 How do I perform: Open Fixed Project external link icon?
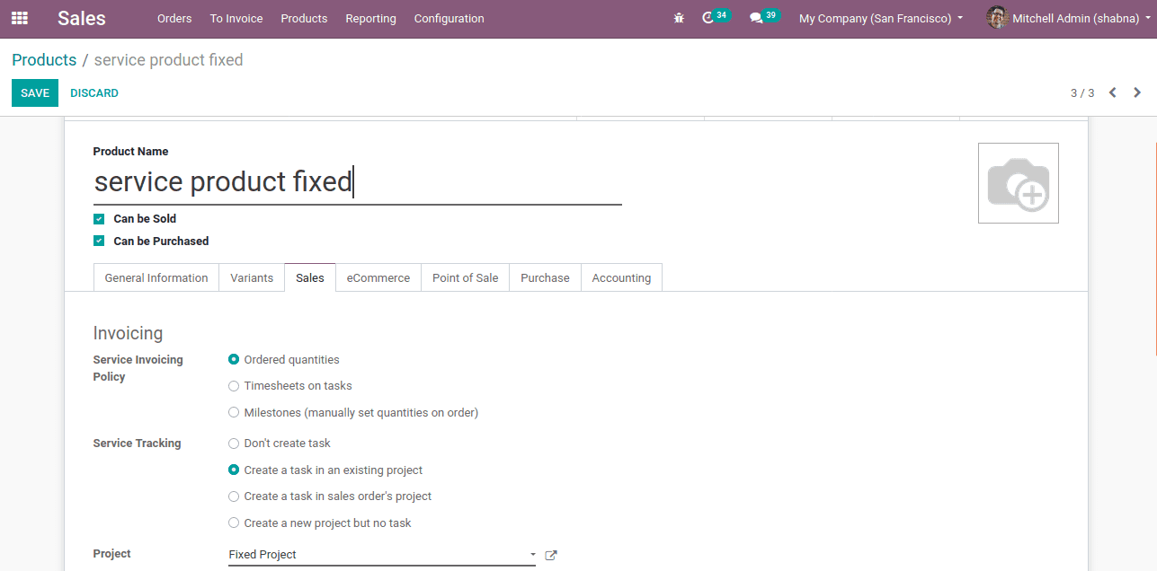[551, 555]
